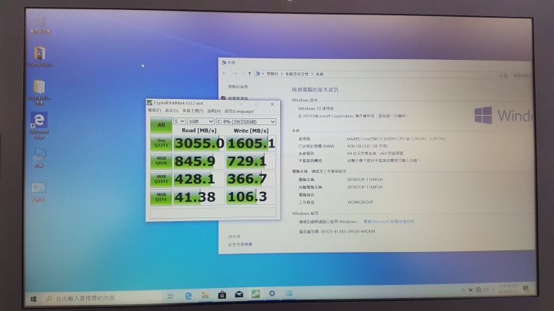The width and height of the screenshot is (554, 311).
Task: Click the 428.1 read result
Action: coord(199,179)
